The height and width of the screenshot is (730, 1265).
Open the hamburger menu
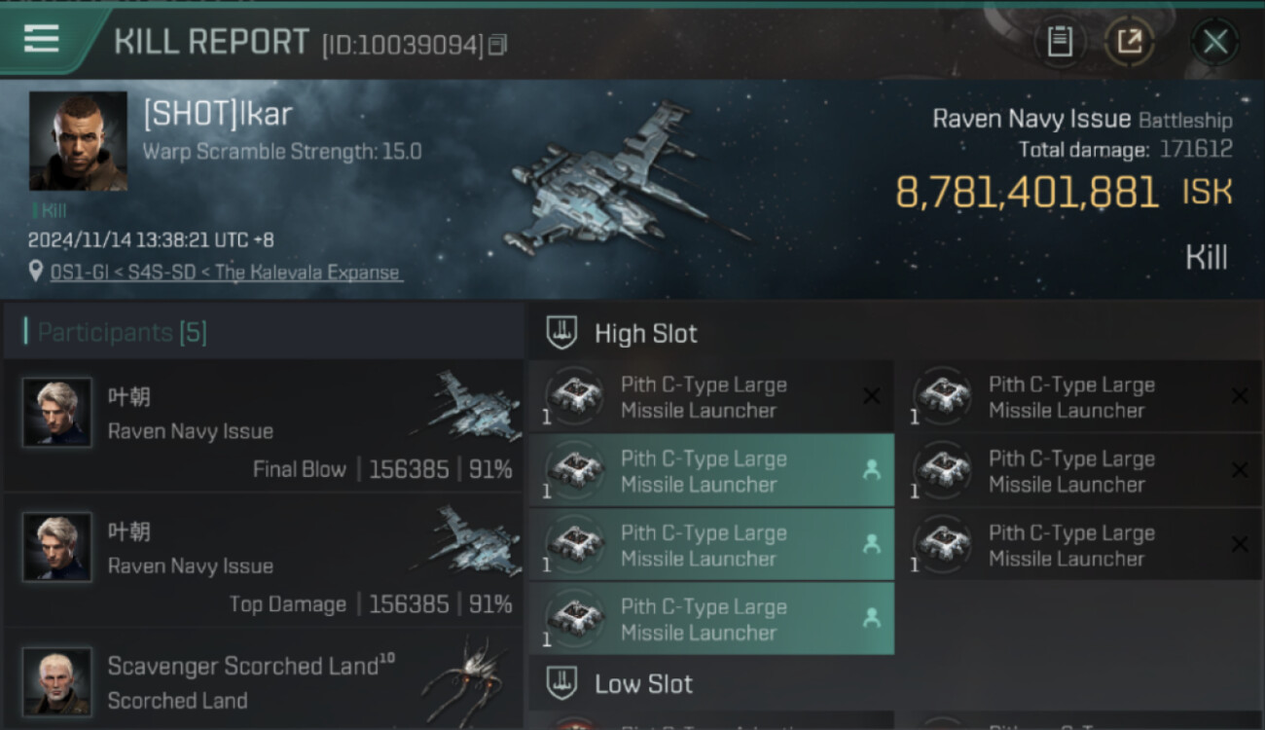pyautogui.click(x=41, y=40)
